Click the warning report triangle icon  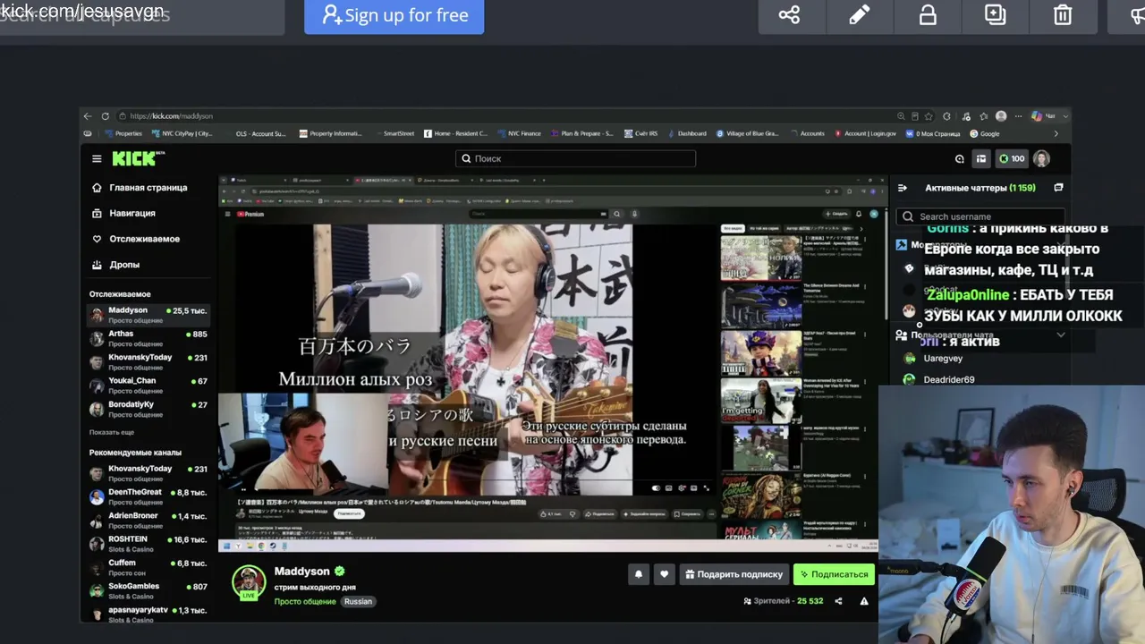864,601
